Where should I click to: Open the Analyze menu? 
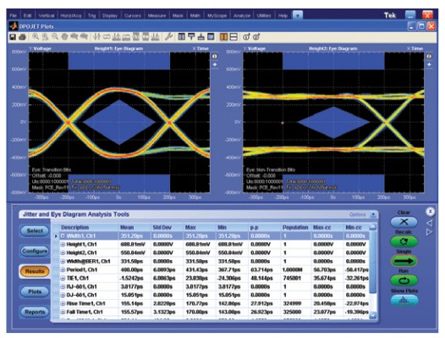click(242, 15)
